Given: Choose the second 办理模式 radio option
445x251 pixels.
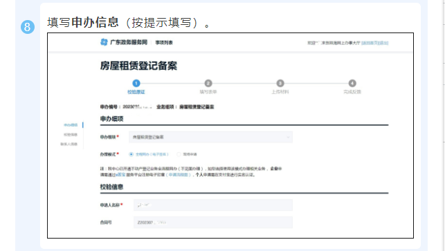Looking at the screenshot, I should click(179, 154).
